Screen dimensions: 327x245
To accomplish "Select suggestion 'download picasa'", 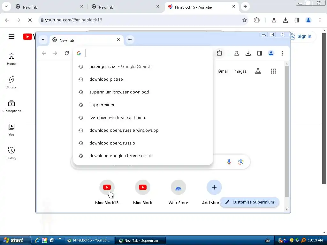I will click(x=143, y=79).
